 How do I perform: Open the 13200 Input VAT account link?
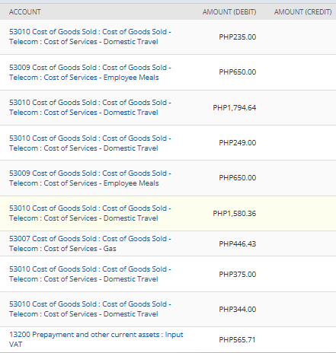96,339
